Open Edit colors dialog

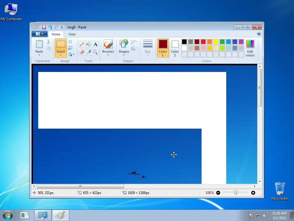tap(250, 48)
